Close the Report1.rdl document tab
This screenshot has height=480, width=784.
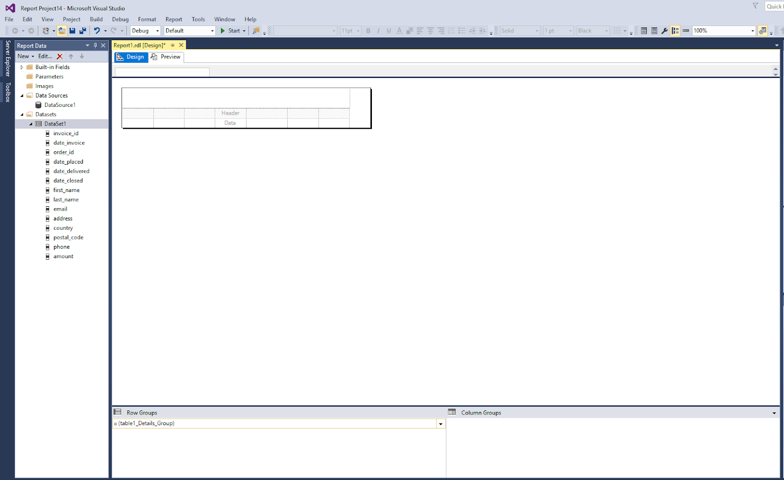(181, 45)
